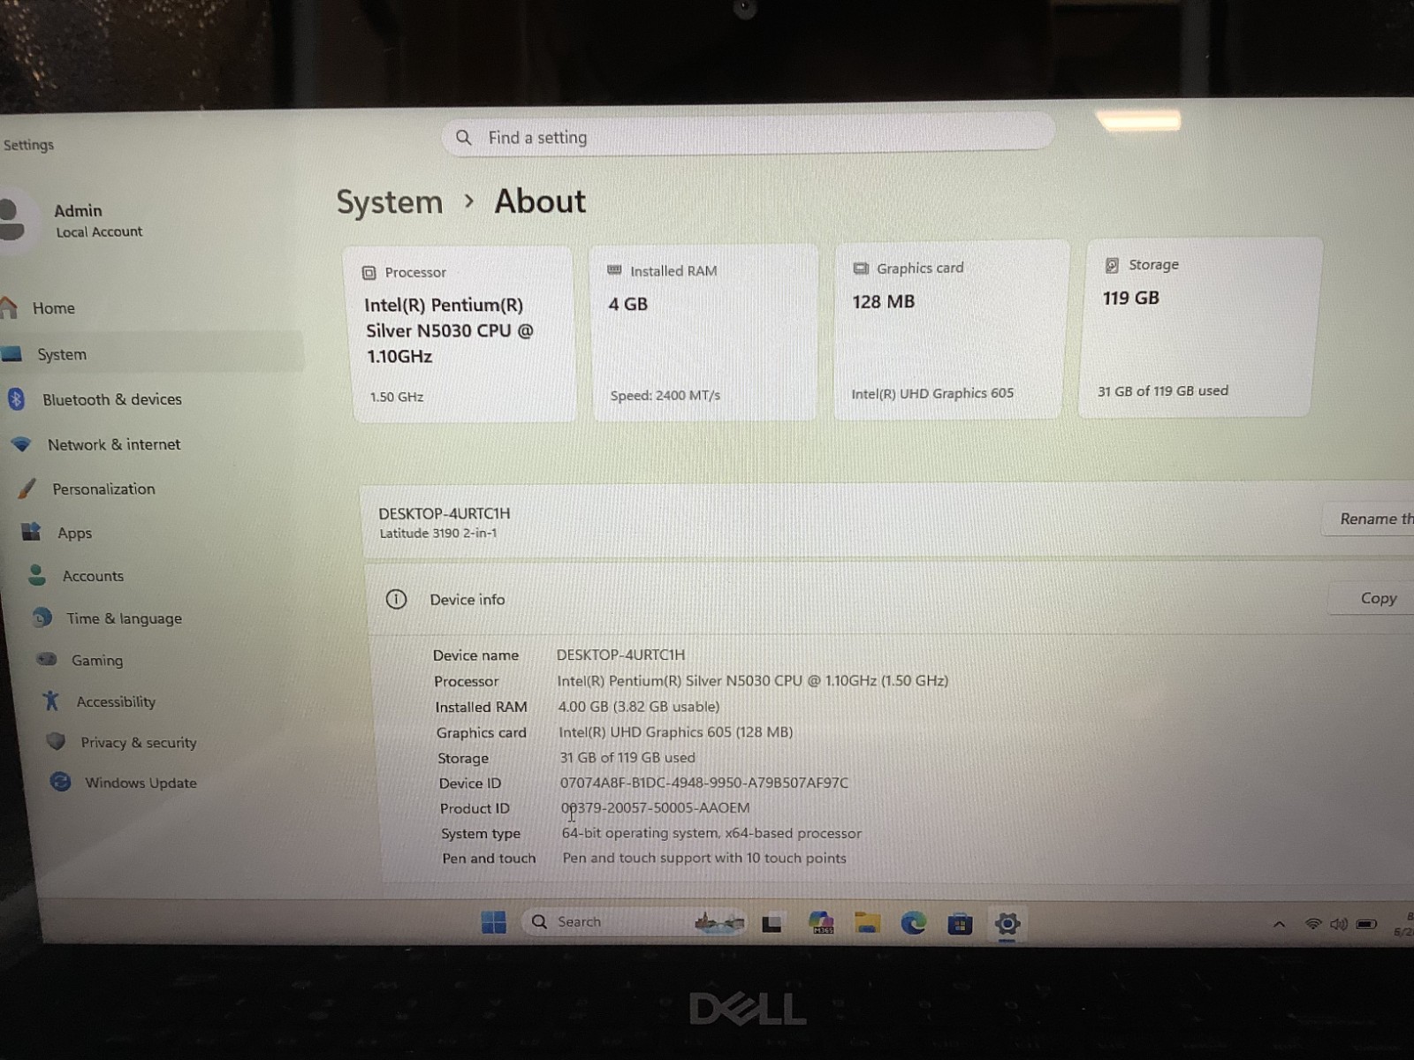
Task: Click the Privacy & security shield icon
Action: pyautogui.click(x=56, y=741)
